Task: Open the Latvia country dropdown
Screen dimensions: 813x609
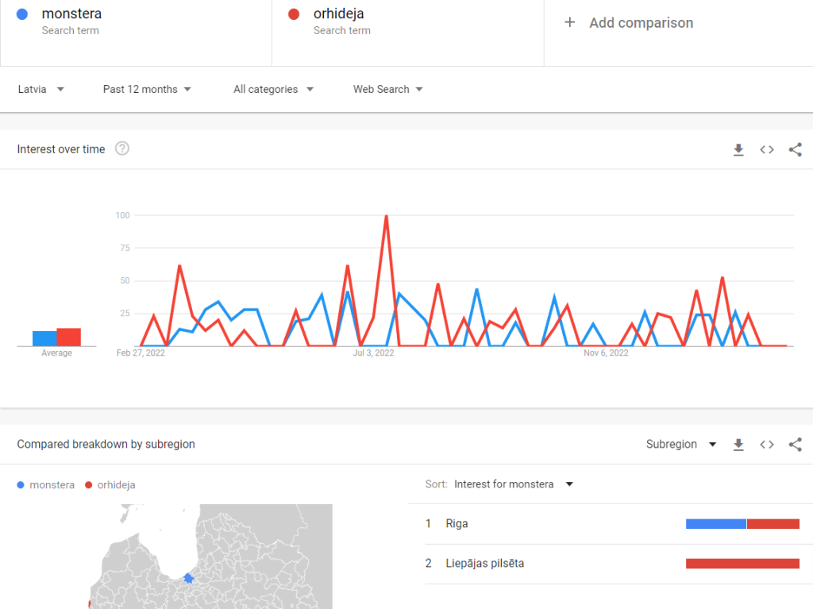Action: (41, 90)
